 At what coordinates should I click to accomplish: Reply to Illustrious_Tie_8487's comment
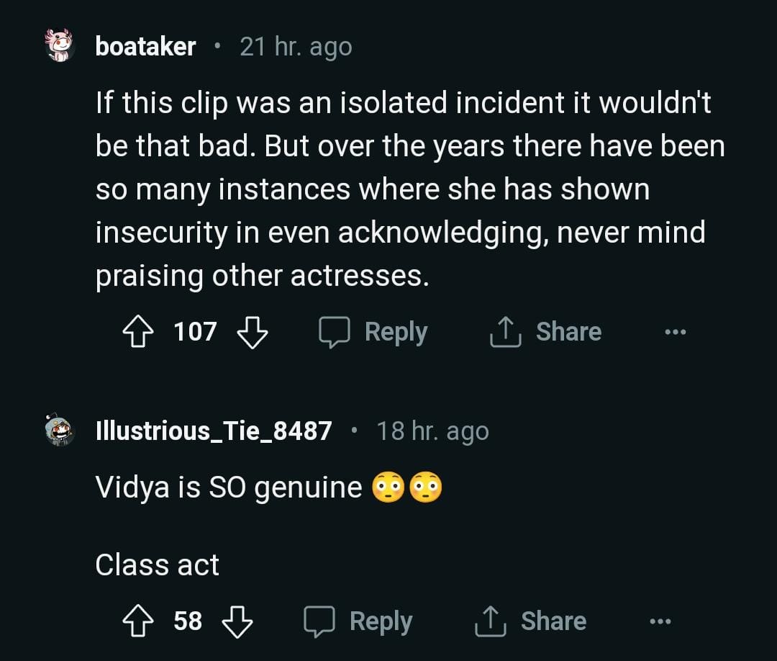pos(358,621)
